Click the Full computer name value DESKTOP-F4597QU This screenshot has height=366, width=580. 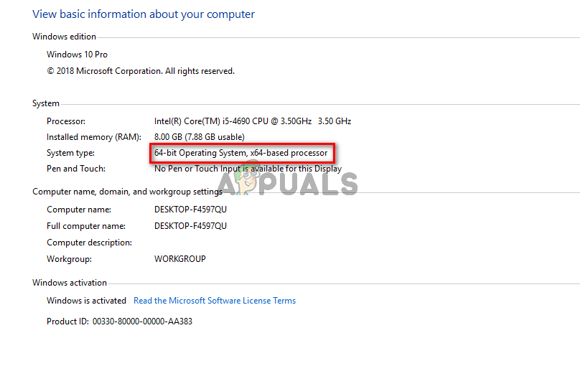pyautogui.click(x=190, y=226)
